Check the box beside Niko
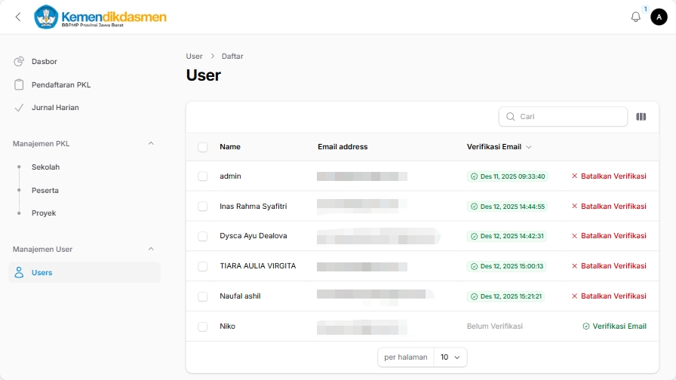676x380 pixels. pyautogui.click(x=202, y=326)
